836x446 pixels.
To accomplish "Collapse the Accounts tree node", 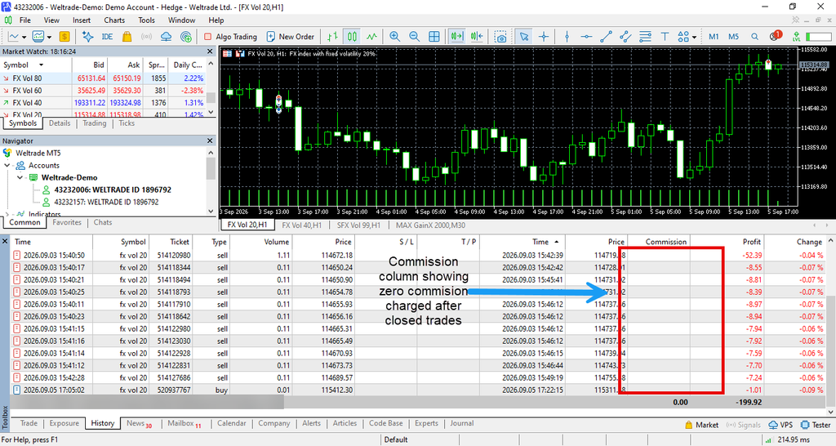I will 7,165.
